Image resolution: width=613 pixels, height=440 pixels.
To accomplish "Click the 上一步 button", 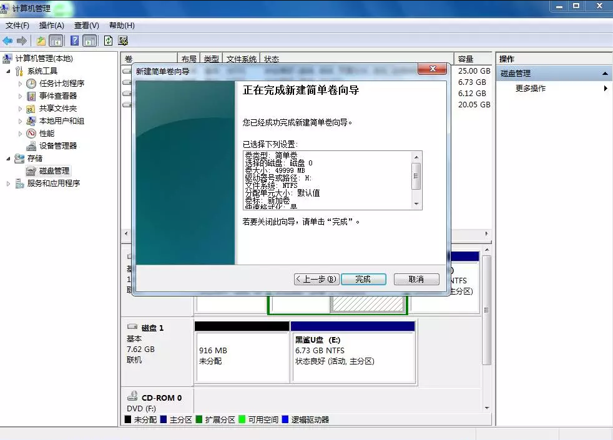I will pos(316,279).
